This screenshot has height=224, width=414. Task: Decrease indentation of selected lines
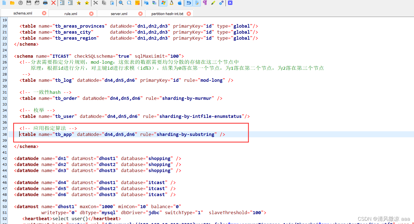point(62,3)
